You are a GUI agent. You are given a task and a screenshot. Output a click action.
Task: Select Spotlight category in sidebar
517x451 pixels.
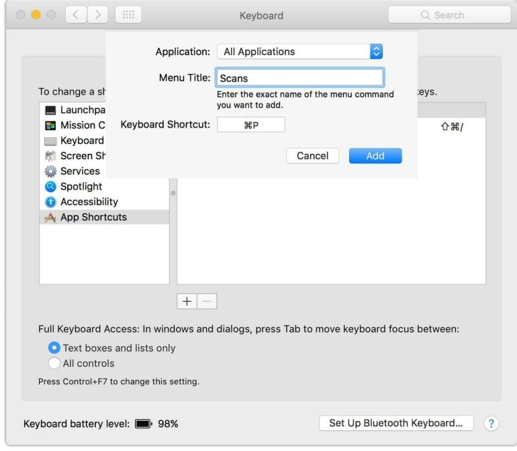click(x=104, y=187)
